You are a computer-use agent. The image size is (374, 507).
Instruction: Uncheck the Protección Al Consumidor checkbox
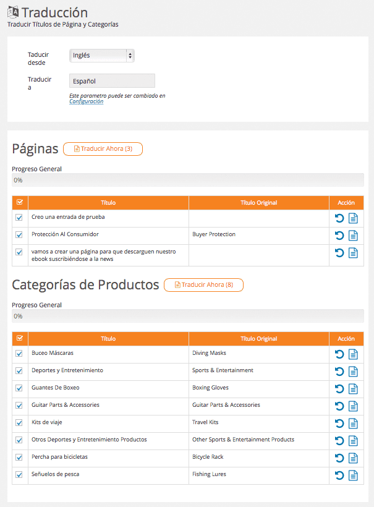click(x=19, y=235)
